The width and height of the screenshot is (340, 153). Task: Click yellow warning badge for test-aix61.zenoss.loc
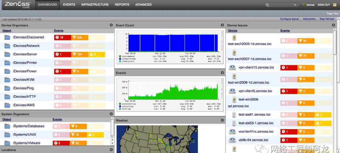pos(323,115)
